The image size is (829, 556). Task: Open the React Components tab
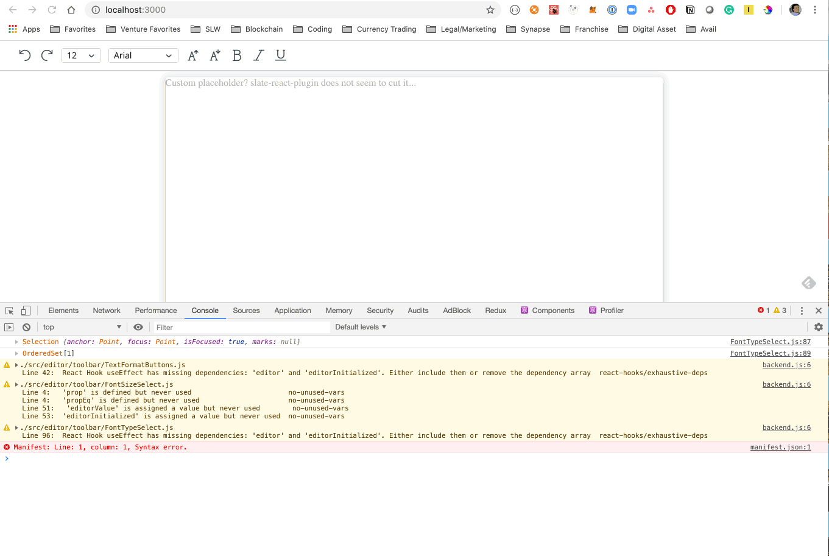[x=548, y=311]
